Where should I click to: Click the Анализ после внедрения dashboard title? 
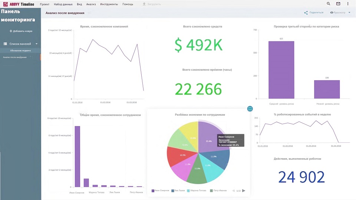[65, 13]
